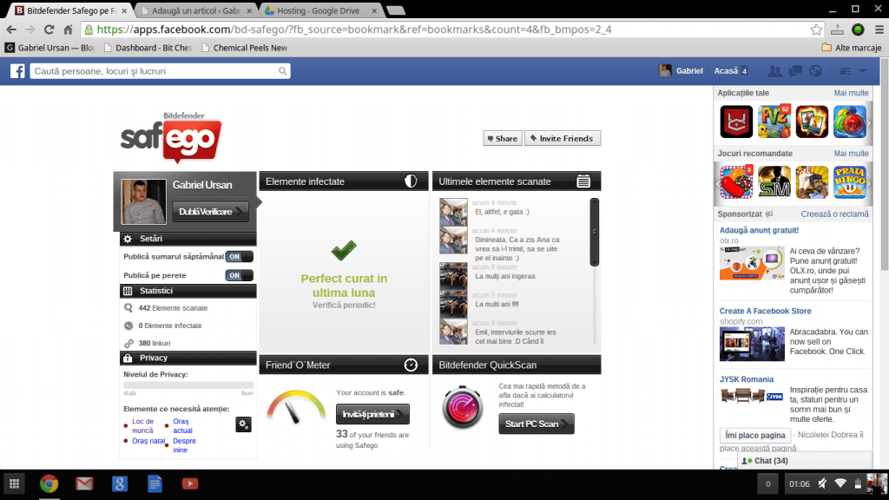Image resolution: width=889 pixels, height=500 pixels.
Task: Open Adaugă anunț gratuit ad link
Action: point(759,230)
